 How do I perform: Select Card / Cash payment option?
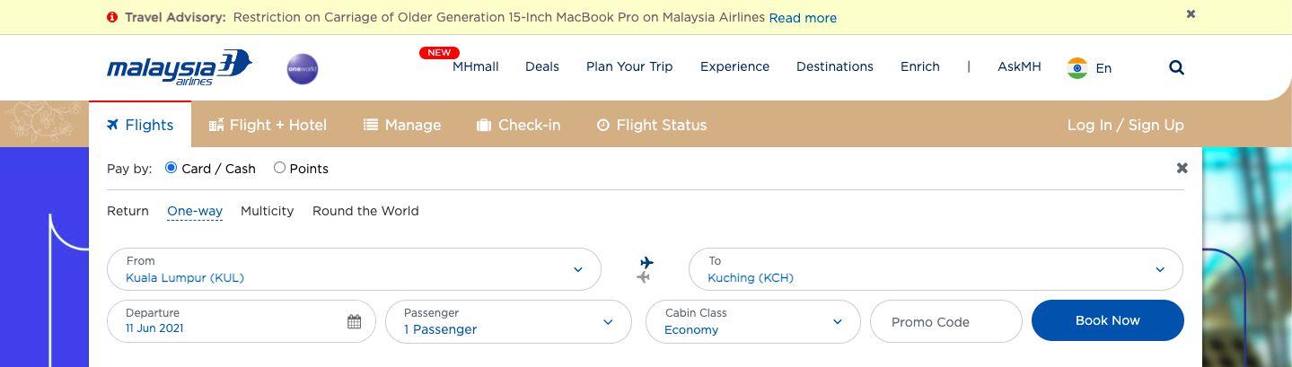point(211,169)
